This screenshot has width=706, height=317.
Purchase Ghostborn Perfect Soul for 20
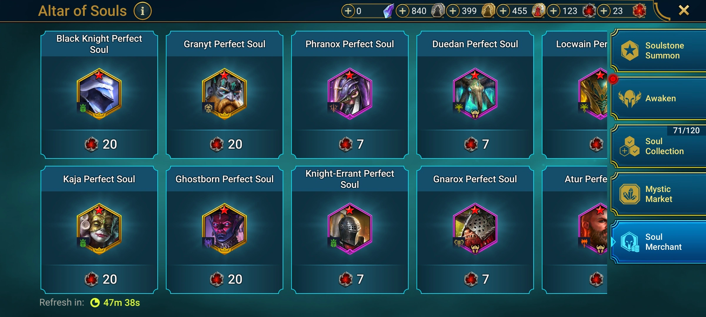224,279
